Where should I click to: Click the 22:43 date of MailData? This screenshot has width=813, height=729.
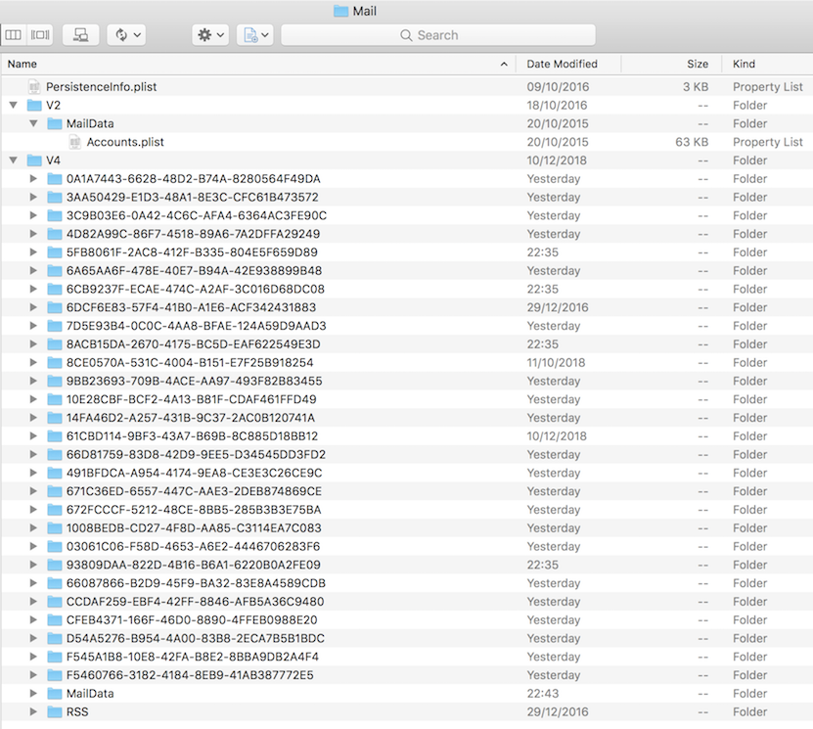click(542, 693)
